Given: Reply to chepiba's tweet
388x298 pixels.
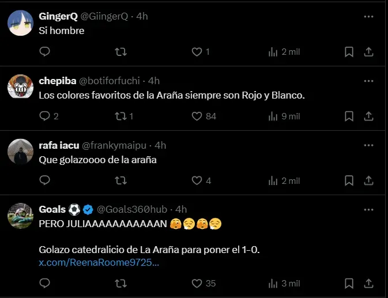Looking at the screenshot, I should click(x=45, y=116).
